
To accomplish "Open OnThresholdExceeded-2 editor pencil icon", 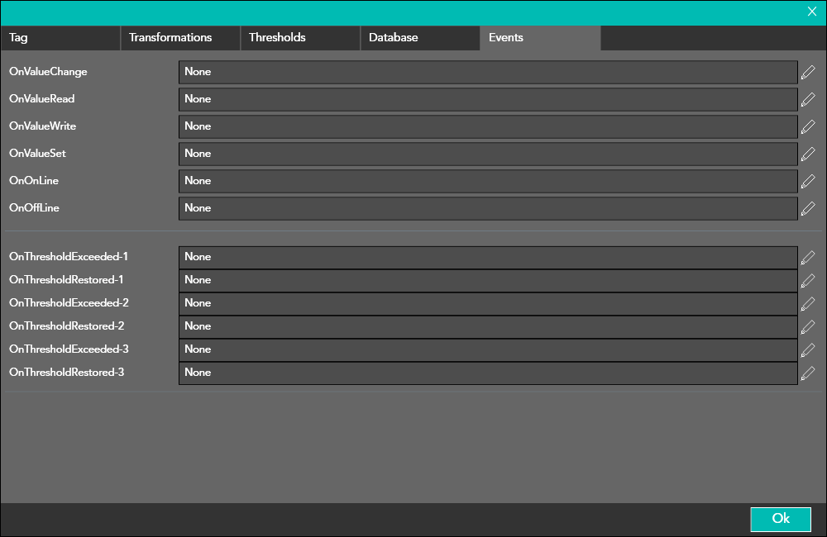I will point(808,303).
